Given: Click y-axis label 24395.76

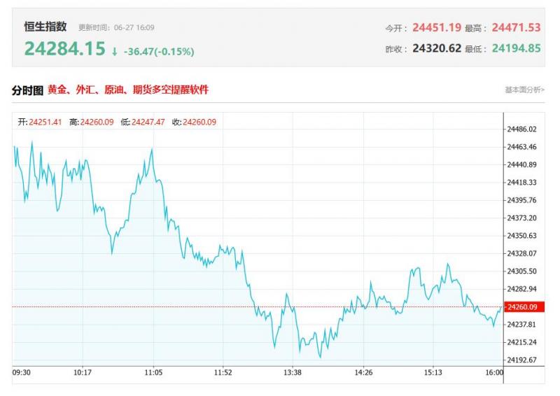Looking at the screenshot, I should pyautogui.click(x=521, y=200).
